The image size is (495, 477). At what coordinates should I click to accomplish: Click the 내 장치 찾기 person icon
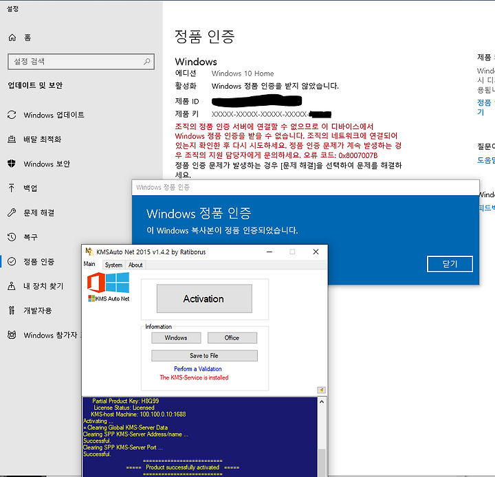tap(12, 286)
